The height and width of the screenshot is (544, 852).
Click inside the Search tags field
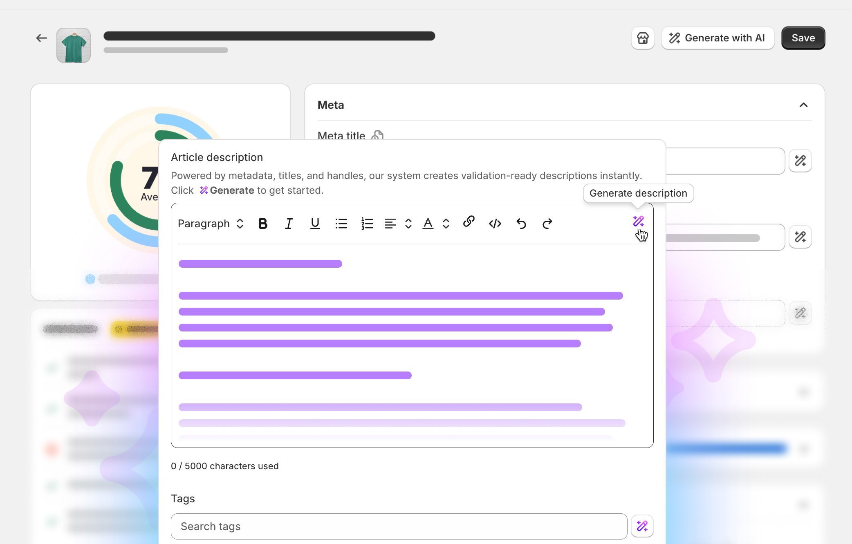tap(399, 526)
